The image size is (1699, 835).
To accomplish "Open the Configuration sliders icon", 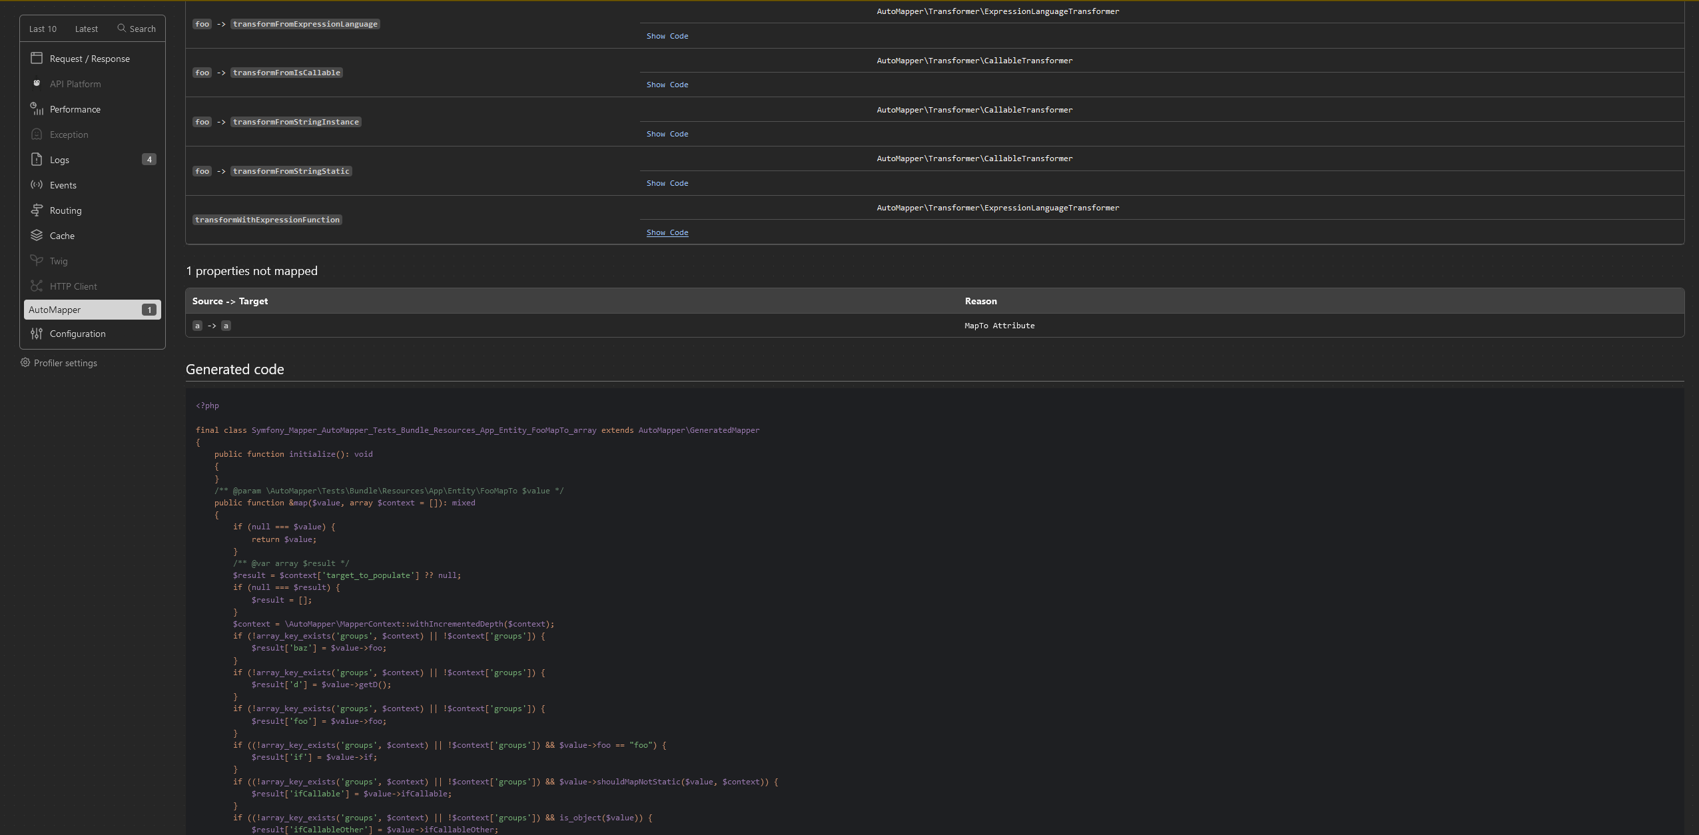I will (37, 334).
